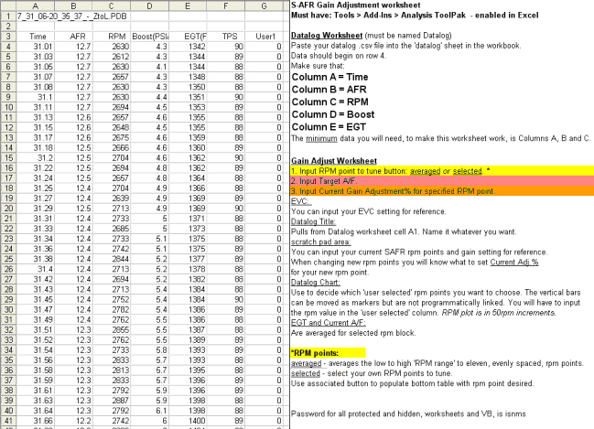The height and width of the screenshot is (429, 594).
Task: Click row header 30
Action: coord(8,309)
